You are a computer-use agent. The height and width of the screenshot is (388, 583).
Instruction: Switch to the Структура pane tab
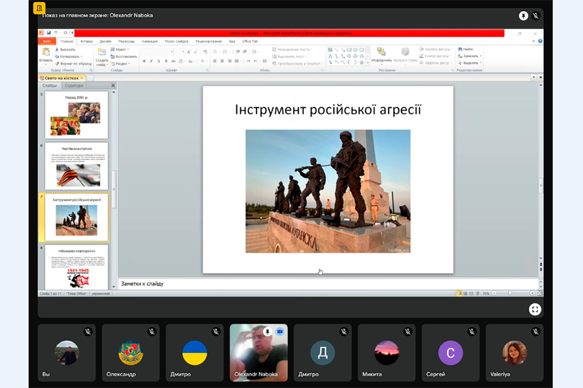point(74,85)
